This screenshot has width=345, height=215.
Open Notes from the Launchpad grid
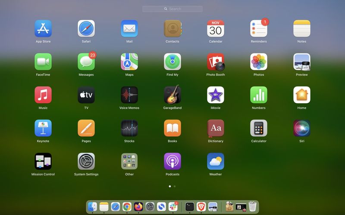302,28
